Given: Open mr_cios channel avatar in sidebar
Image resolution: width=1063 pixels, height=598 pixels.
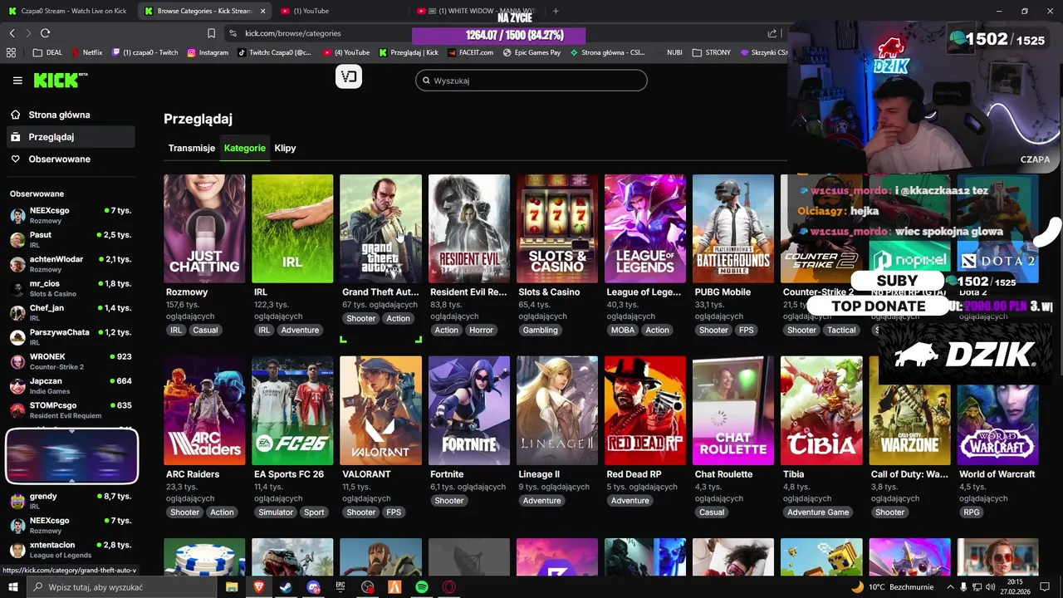Looking at the screenshot, I should coord(17,289).
